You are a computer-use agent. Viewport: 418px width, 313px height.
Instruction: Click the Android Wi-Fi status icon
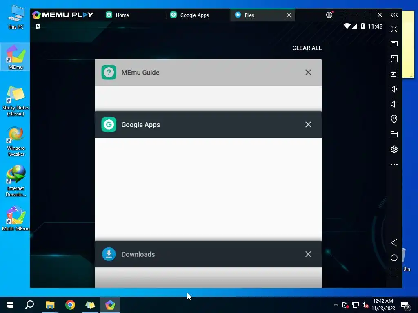(347, 26)
